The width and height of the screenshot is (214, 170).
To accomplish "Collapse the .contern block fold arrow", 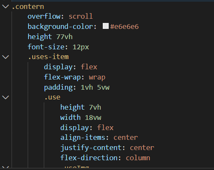I will click(6, 6).
